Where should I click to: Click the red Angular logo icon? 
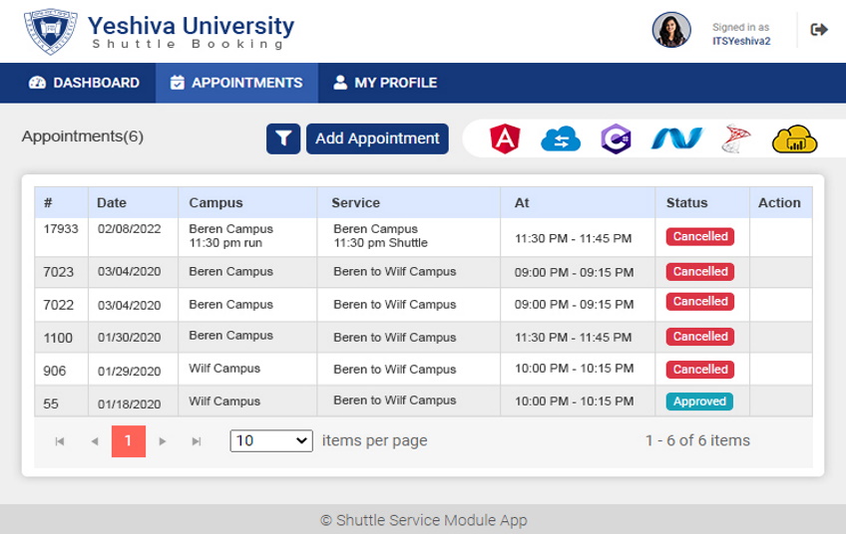[505, 139]
